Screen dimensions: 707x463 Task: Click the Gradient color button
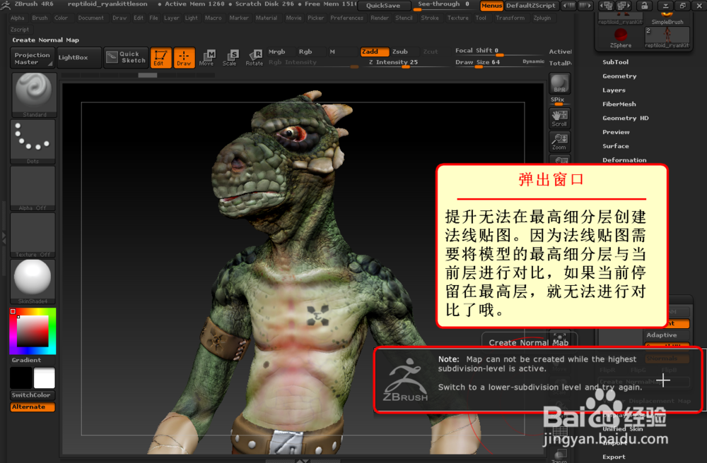click(x=33, y=360)
